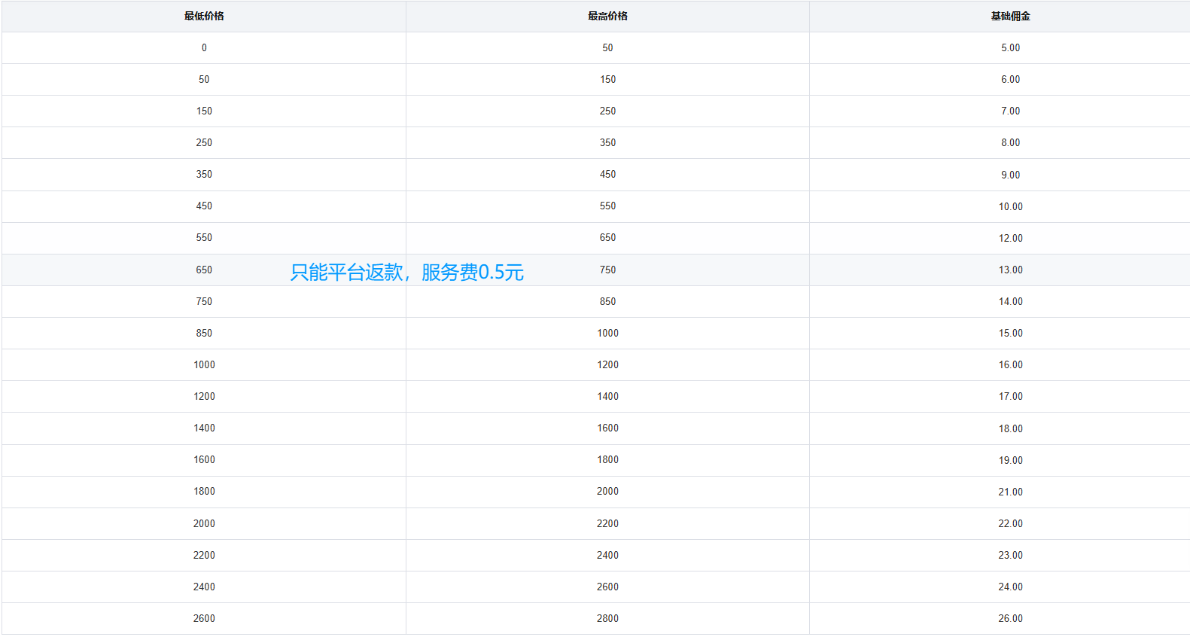
Task: Click the 0 cell under 最低价格
Action: pos(204,48)
